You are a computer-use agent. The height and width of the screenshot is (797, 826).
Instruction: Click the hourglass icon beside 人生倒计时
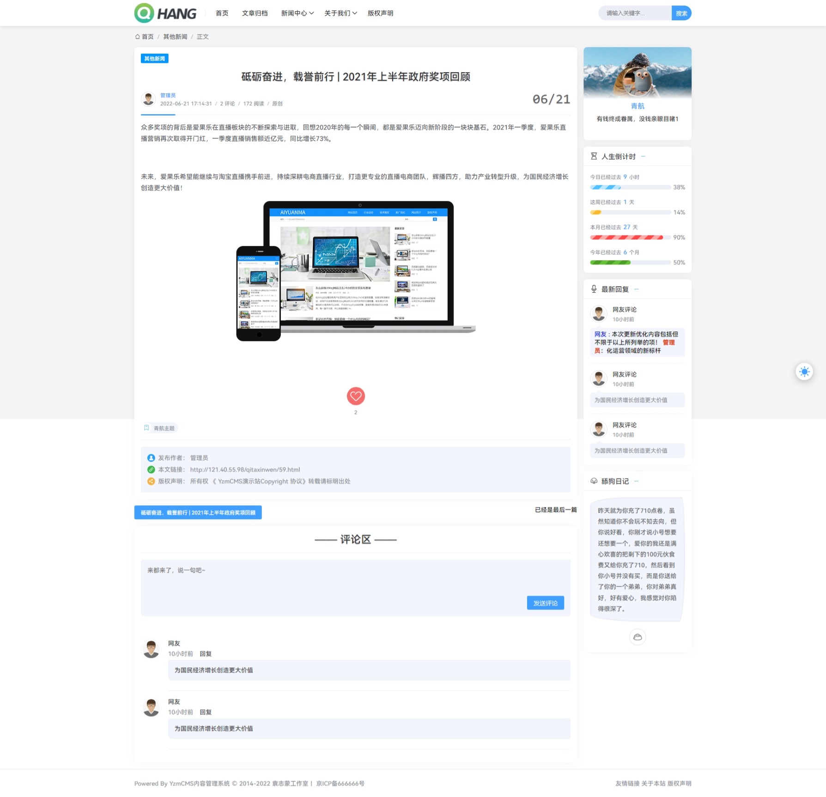coord(594,156)
